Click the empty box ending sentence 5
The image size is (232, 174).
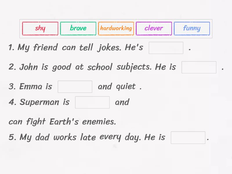point(188,137)
